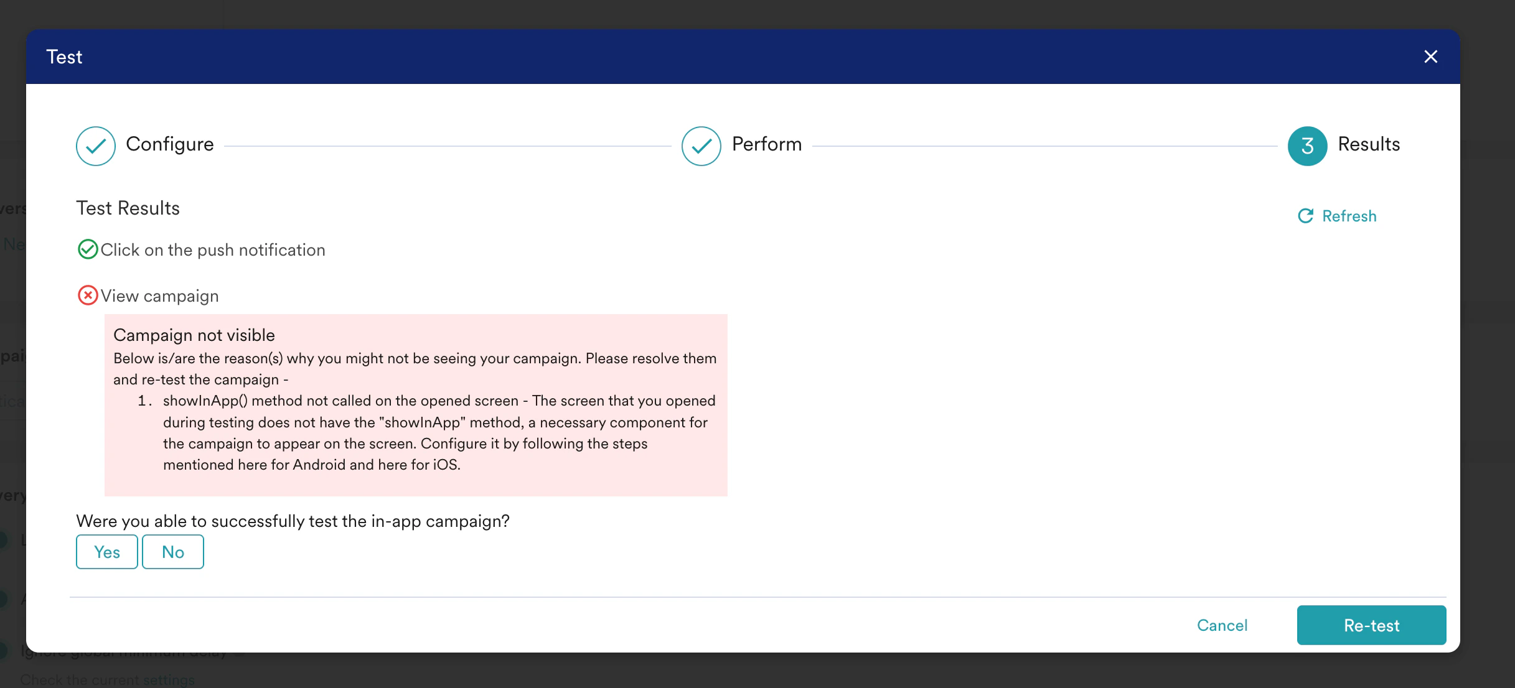Answer No to successful test question
Viewport: 1515px width, 688px height.
pos(173,552)
